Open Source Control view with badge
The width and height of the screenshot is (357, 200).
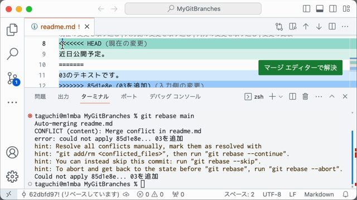coord(13,79)
